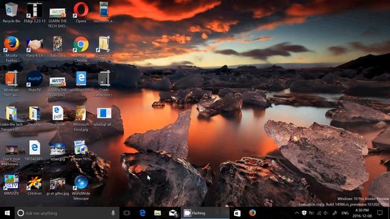390x219 pixels.
Task: Select the Windows 1607 archive icon
Action: tap(12, 84)
